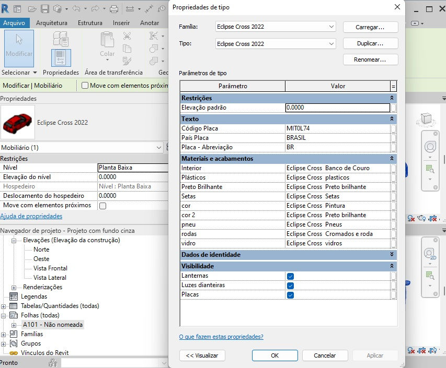This screenshot has height=368, width=446.
Task: Open the 2D SteeringWheel in the lower view
Action: pyautogui.click(x=430, y=254)
